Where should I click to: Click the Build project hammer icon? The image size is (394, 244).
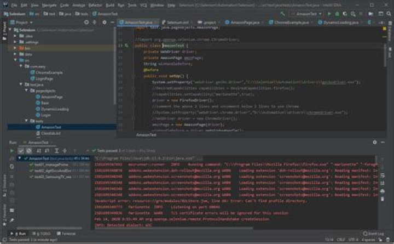point(283,14)
